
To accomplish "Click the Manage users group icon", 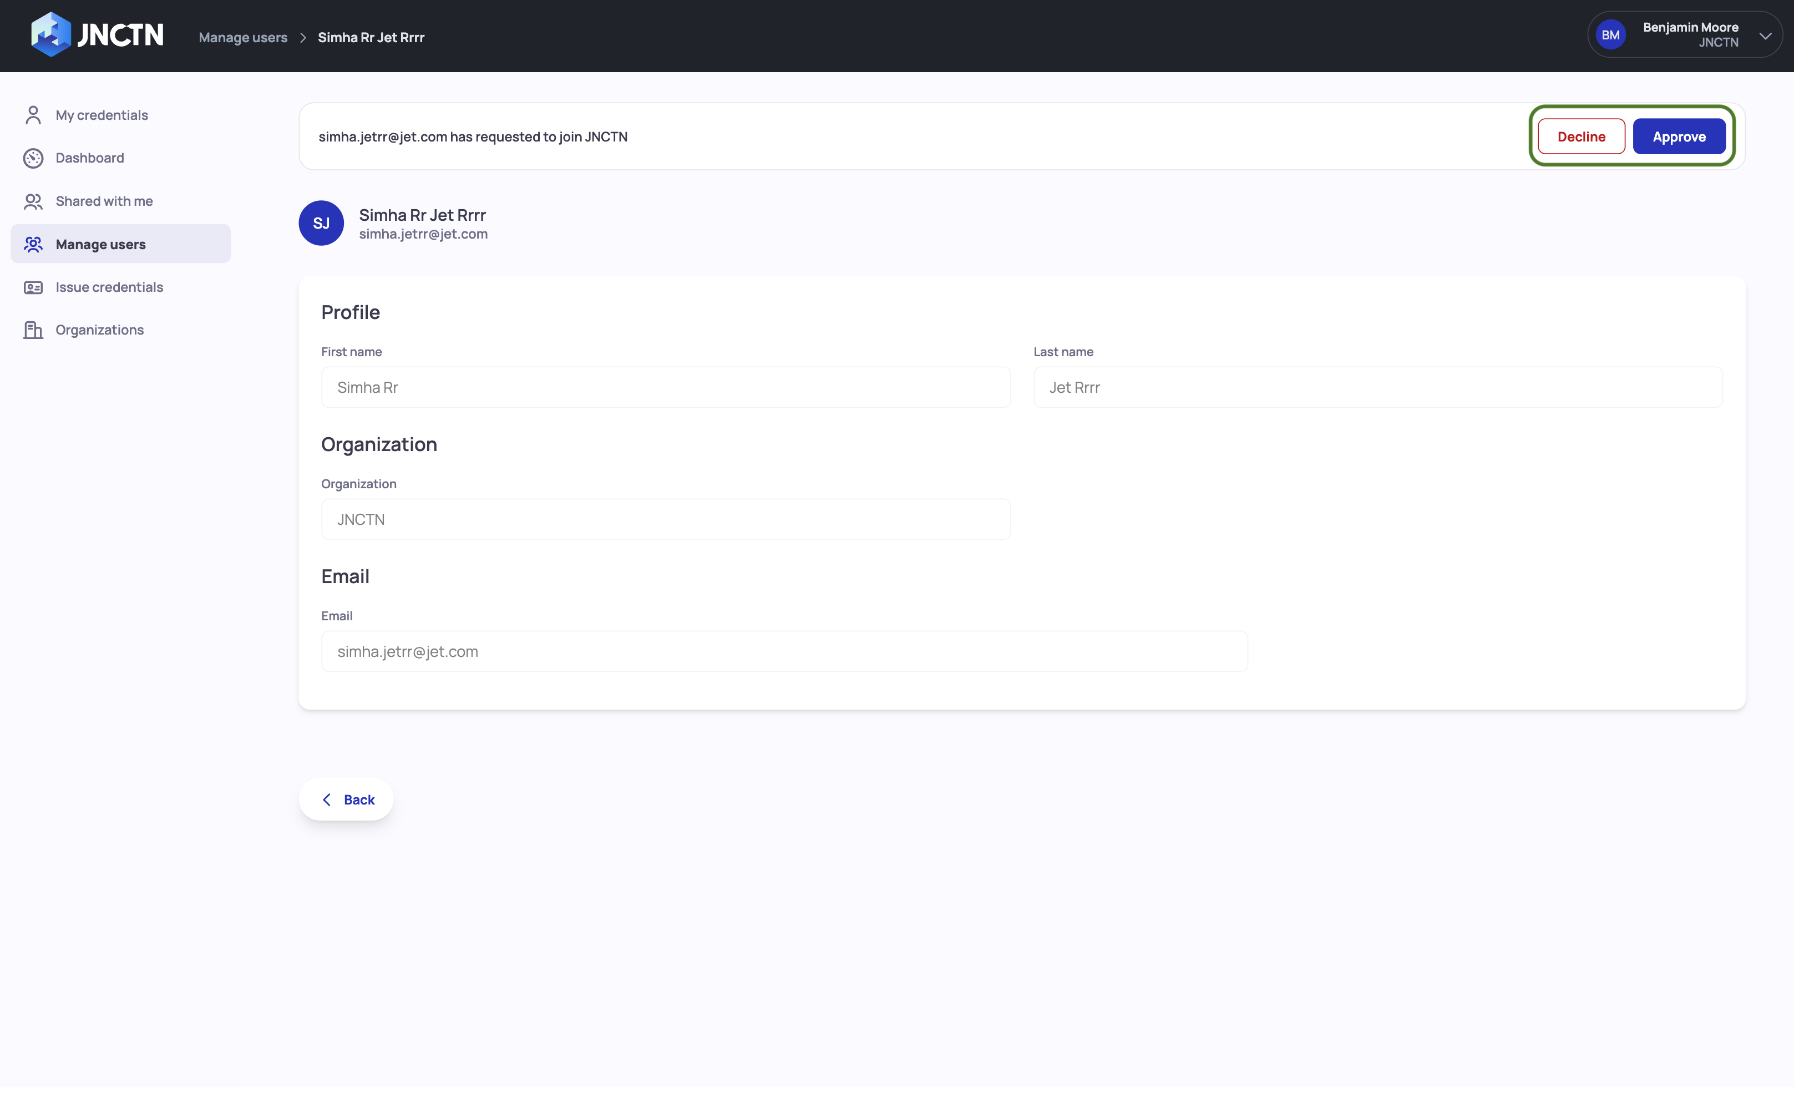I will tap(33, 244).
